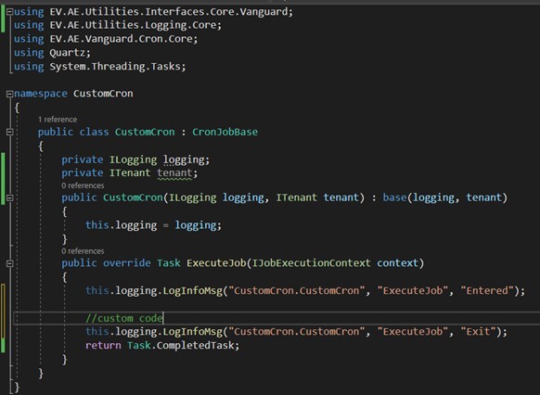Click the 'namespace' keyword
This screenshot has width=540, height=395.
[41, 94]
